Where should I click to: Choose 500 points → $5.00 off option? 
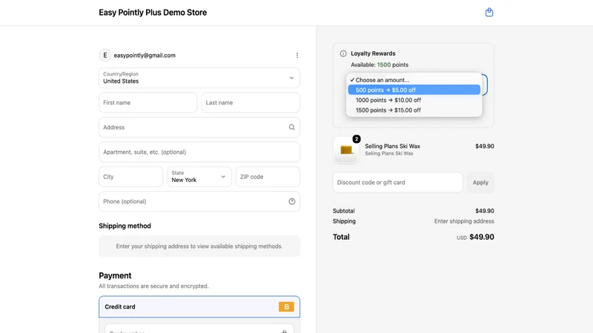(x=414, y=90)
